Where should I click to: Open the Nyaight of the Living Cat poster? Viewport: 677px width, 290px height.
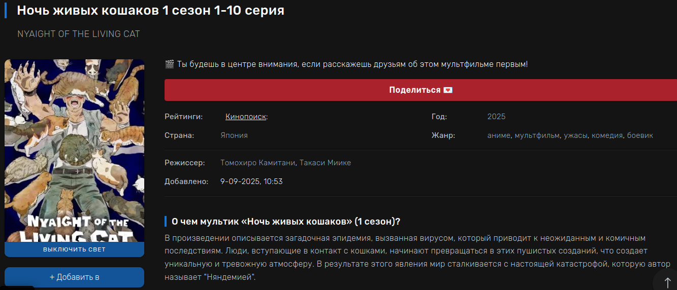coord(74,151)
